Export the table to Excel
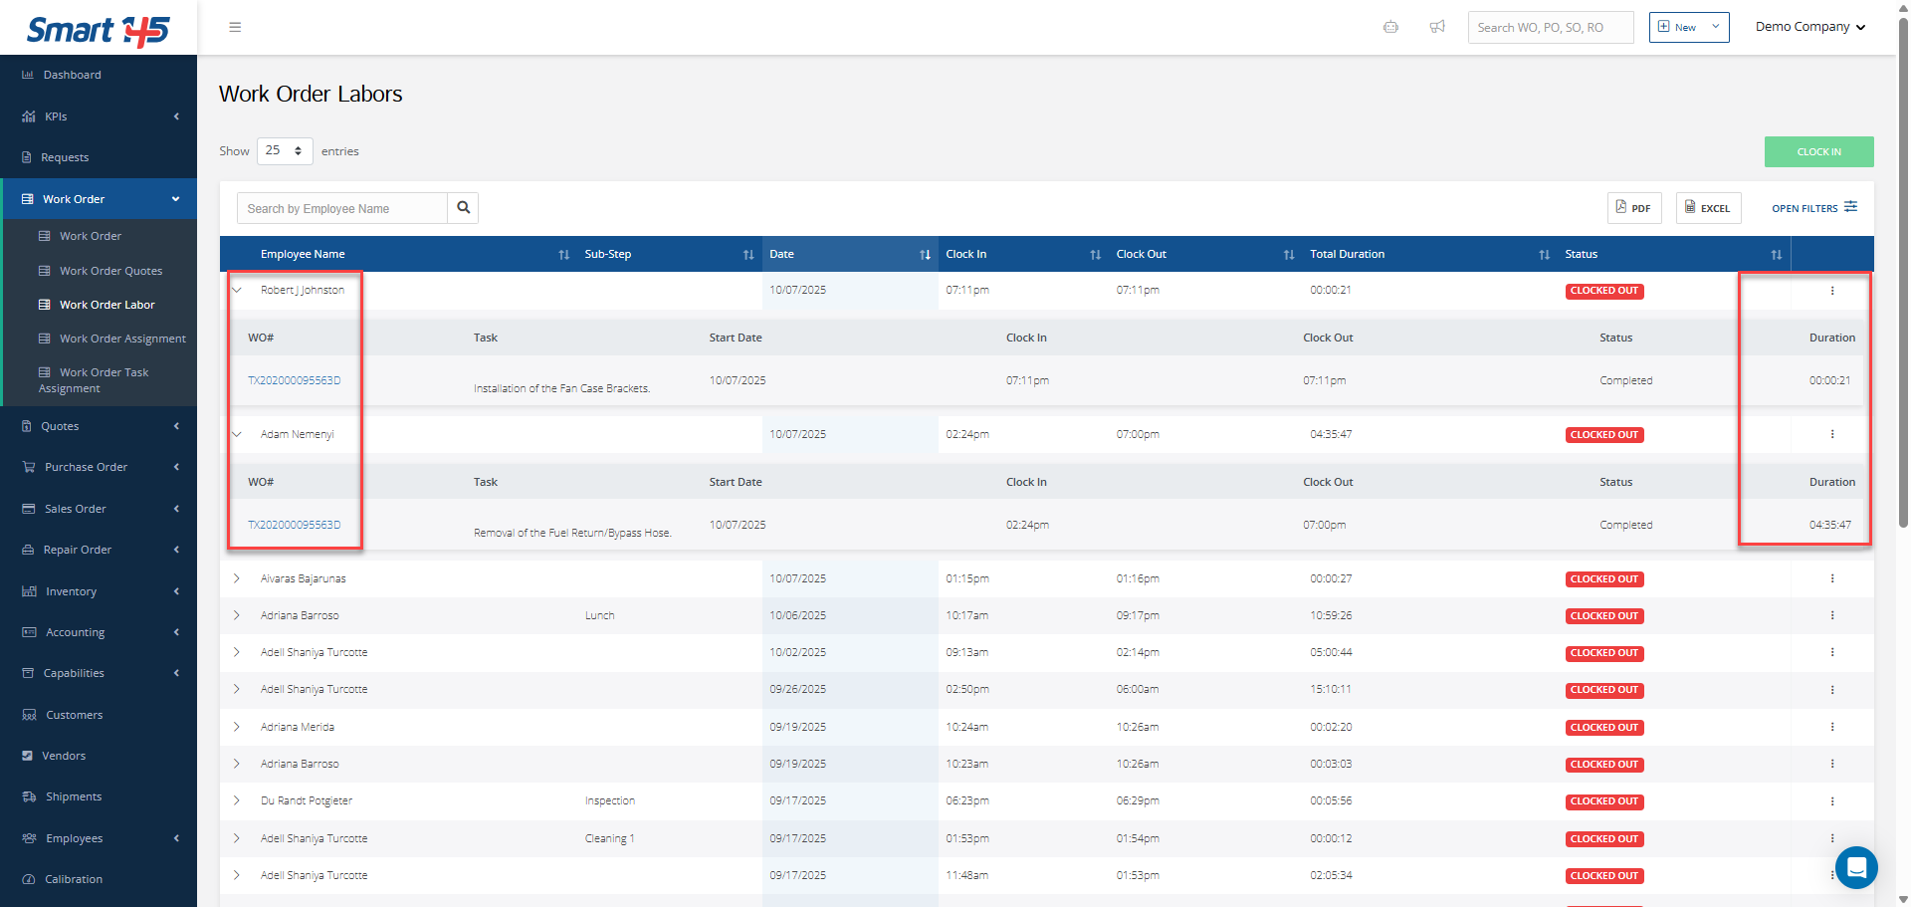The width and height of the screenshot is (1911, 907). click(x=1708, y=208)
